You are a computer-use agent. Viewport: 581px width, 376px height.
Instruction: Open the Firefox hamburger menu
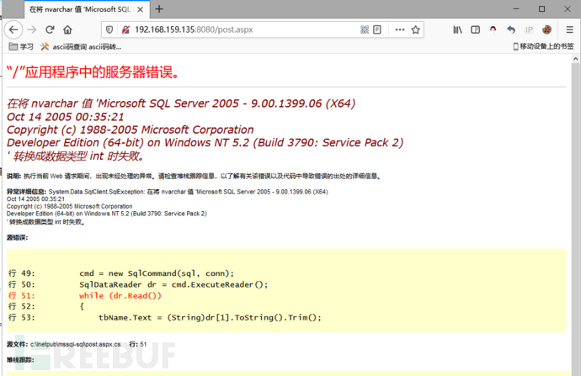click(x=570, y=29)
